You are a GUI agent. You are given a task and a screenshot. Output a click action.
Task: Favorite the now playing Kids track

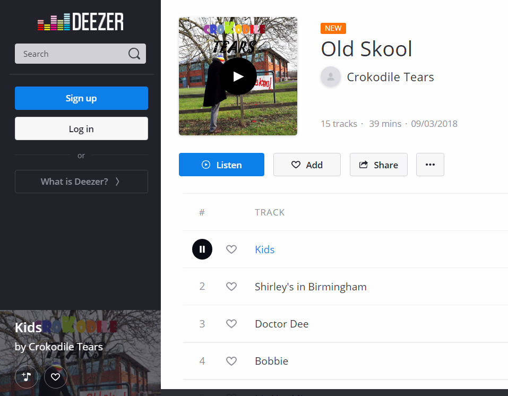click(55, 376)
